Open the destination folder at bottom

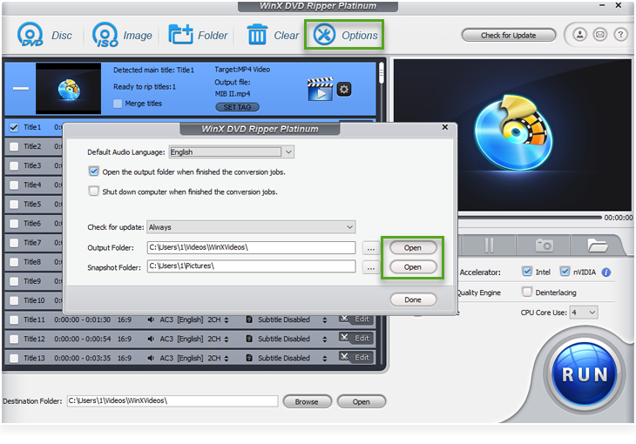(361, 401)
